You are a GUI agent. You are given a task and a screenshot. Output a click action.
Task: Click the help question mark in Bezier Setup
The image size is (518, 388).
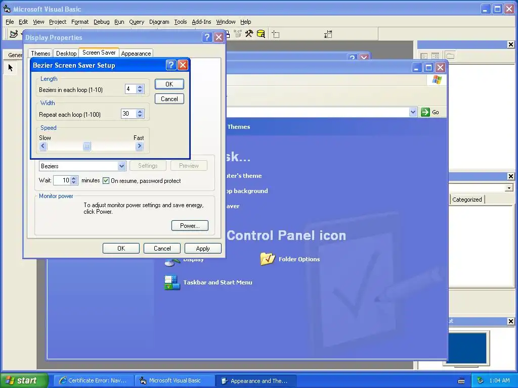click(171, 65)
